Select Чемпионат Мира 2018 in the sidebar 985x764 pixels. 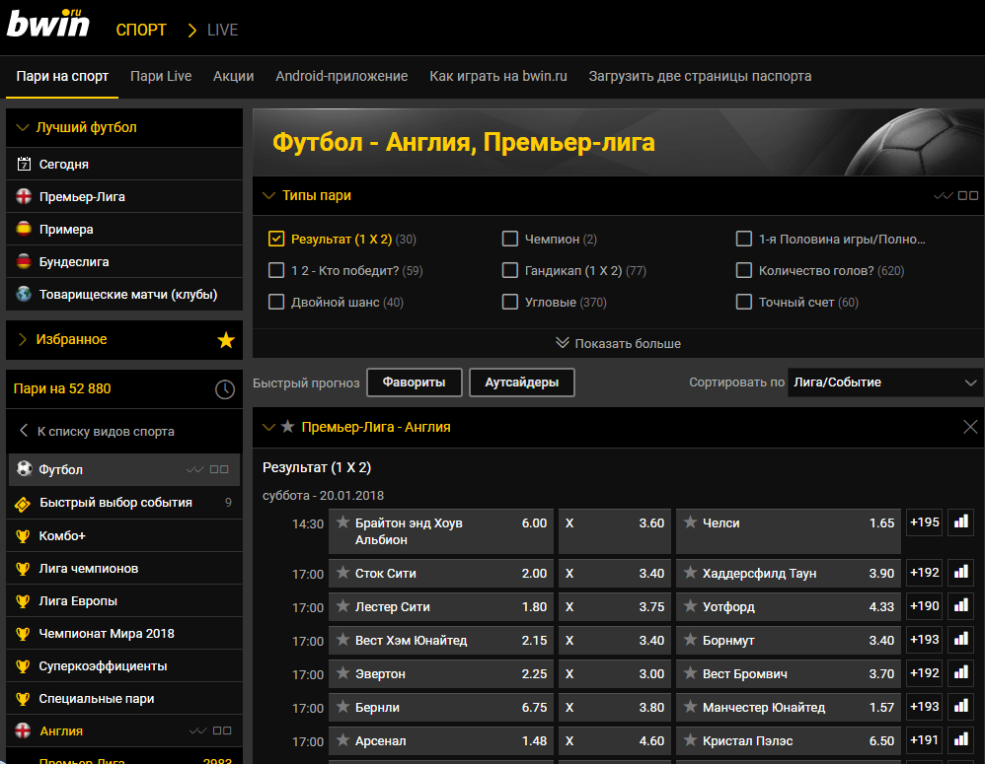point(124,634)
